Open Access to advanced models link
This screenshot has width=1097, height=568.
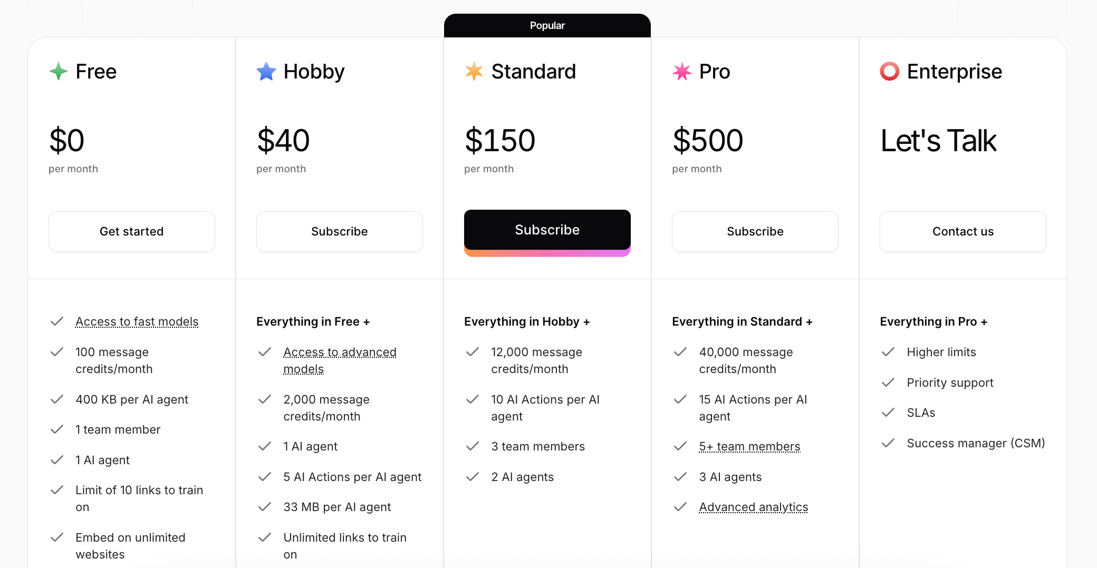(340, 360)
